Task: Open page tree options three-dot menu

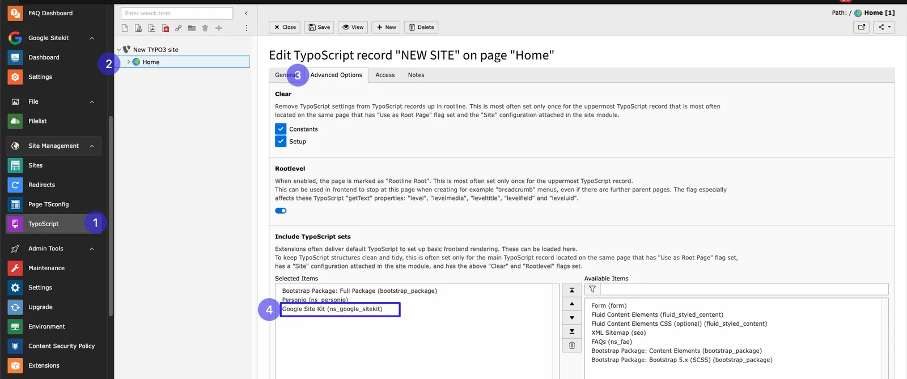Action: point(246,28)
